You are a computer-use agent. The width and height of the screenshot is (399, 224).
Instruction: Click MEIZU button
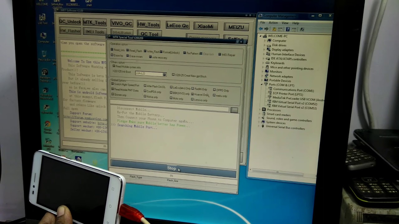click(x=236, y=27)
